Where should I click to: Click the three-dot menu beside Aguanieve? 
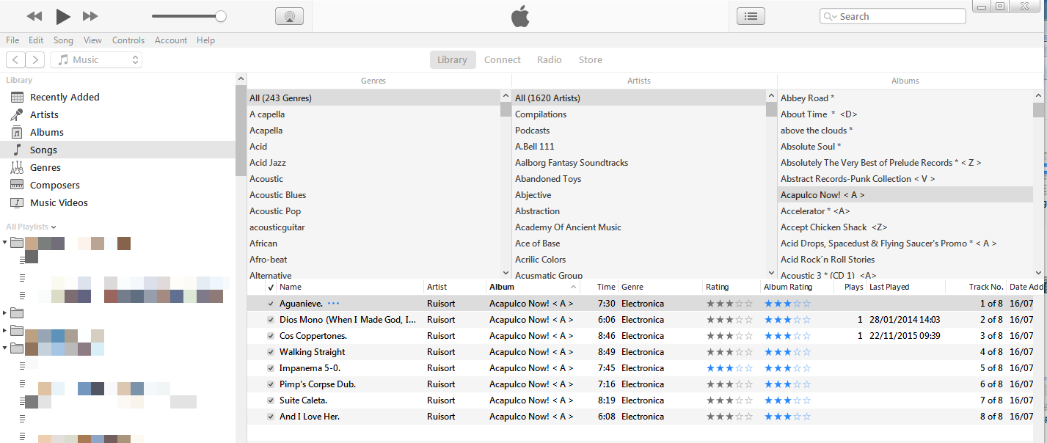pyautogui.click(x=334, y=304)
